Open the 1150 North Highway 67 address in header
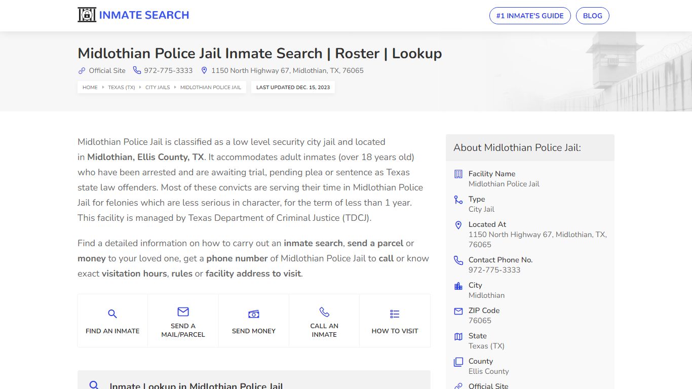 (x=287, y=70)
